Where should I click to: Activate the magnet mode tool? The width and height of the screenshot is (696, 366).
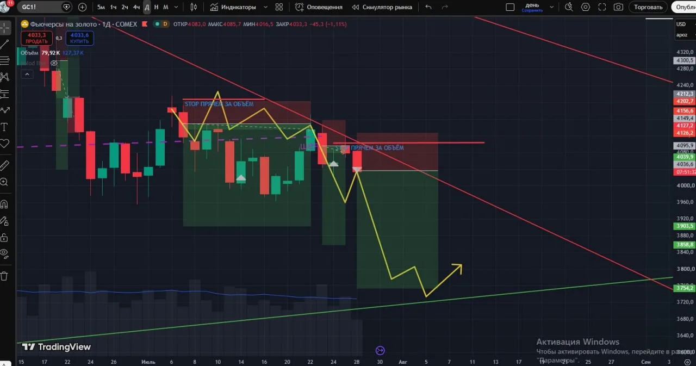point(5,204)
